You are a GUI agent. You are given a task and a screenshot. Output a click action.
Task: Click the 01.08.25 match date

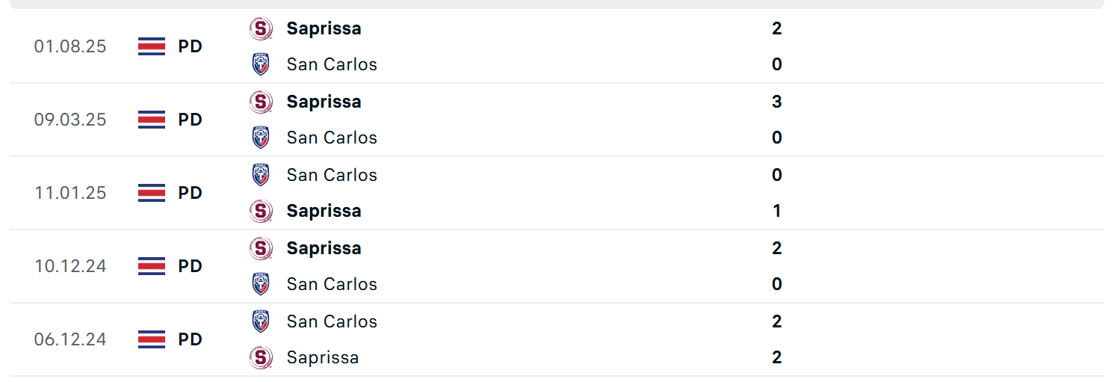point(70,46)
